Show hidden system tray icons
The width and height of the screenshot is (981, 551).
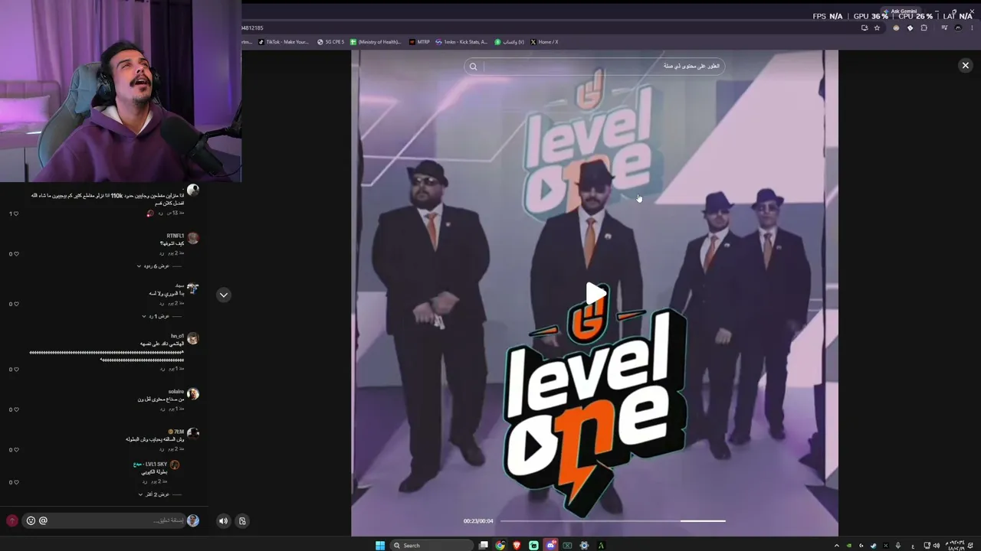tap(836, 546)
